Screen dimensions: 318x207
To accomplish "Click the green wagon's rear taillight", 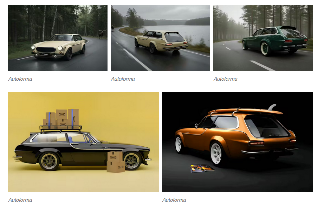I will tap(288, 41).
